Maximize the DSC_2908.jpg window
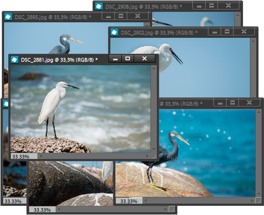264x215 pixels. click(212, 5)
